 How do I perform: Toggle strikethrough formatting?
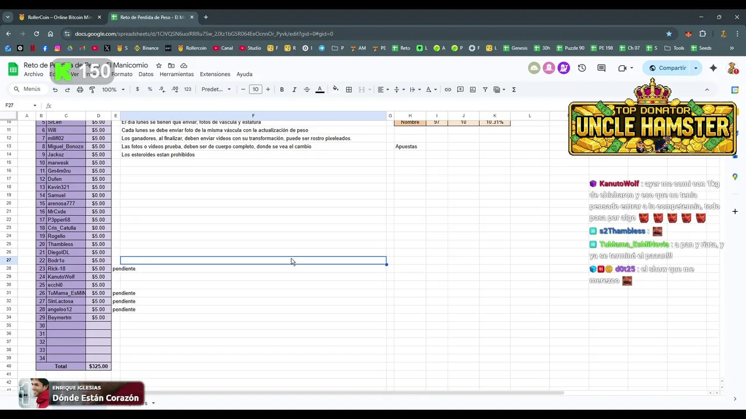point(307,90)
